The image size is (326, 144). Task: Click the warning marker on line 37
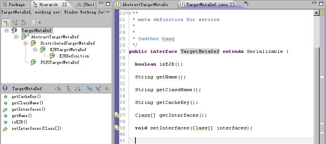(x=117, y=115)
